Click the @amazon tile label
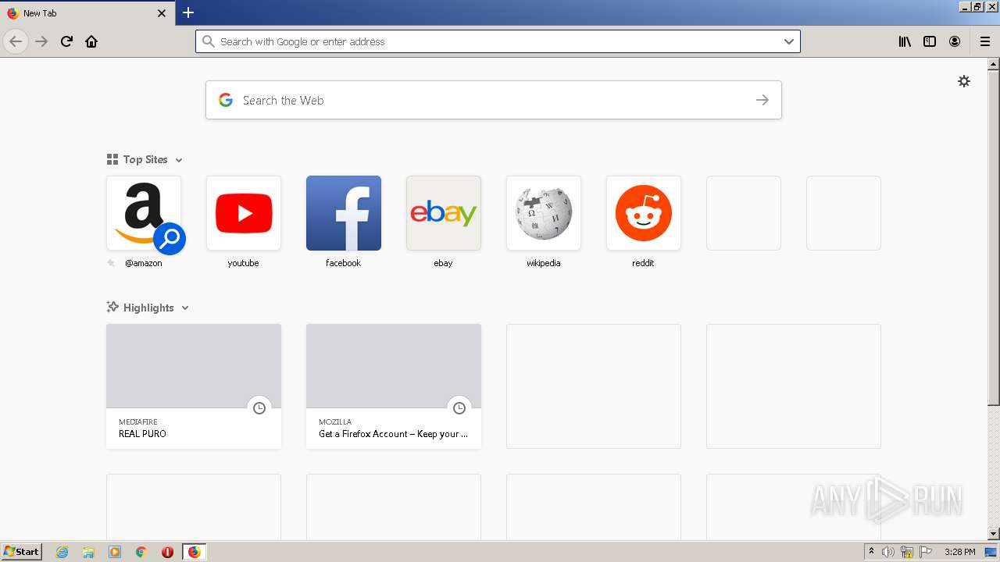 (x=144, y=263)
